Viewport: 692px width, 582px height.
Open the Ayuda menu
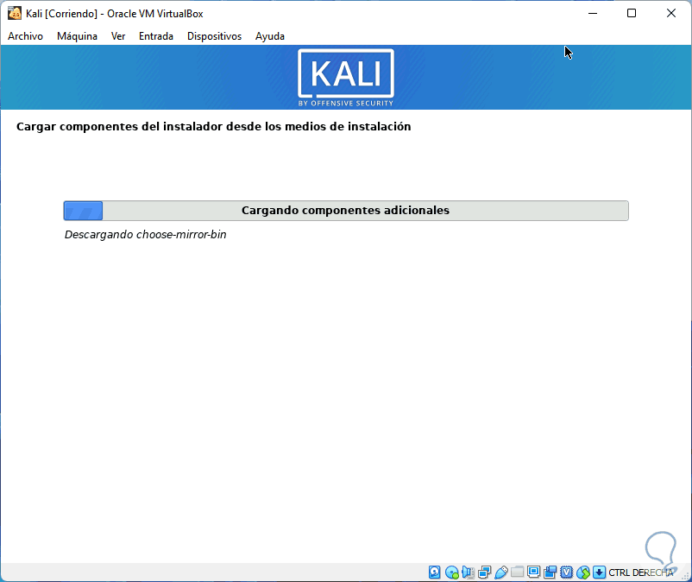point(270,36)
